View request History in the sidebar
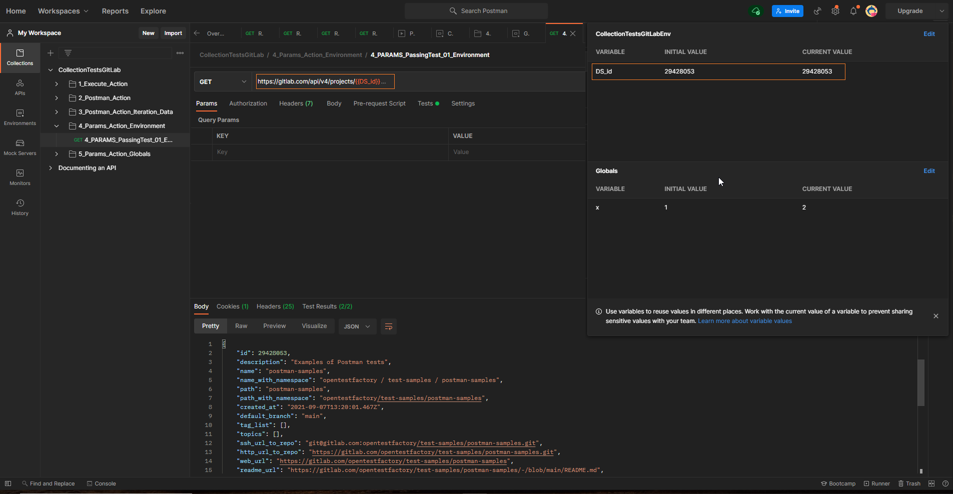Image resolution: width=953 pixels, height=494 pixels. tap(20, 207)
